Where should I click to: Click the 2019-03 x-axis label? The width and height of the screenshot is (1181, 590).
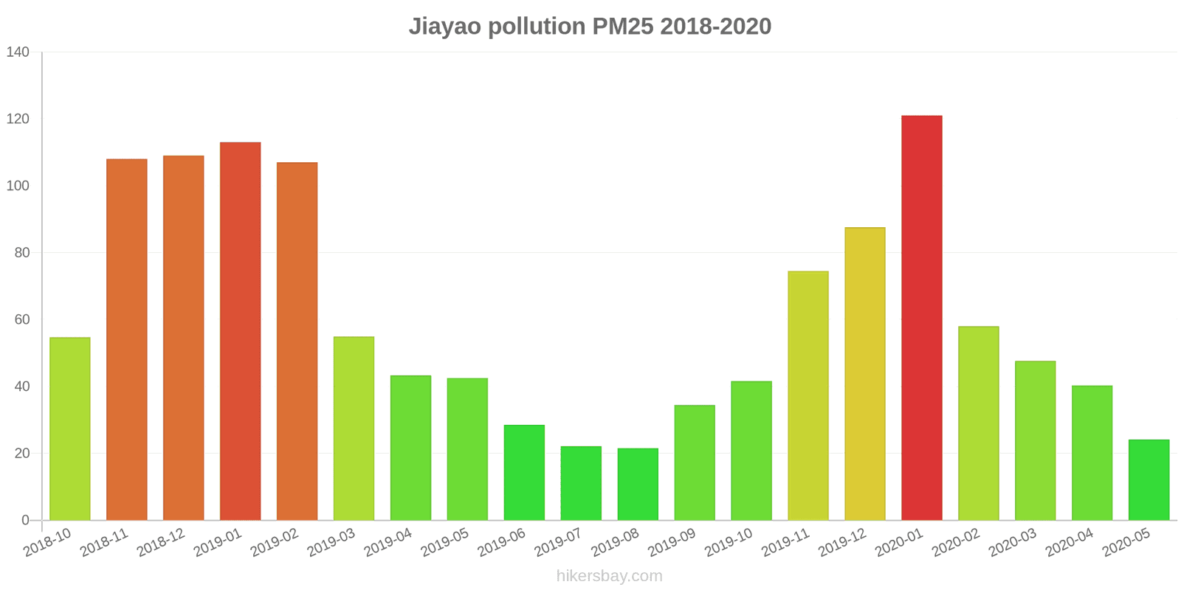click(x=331, y=543)
